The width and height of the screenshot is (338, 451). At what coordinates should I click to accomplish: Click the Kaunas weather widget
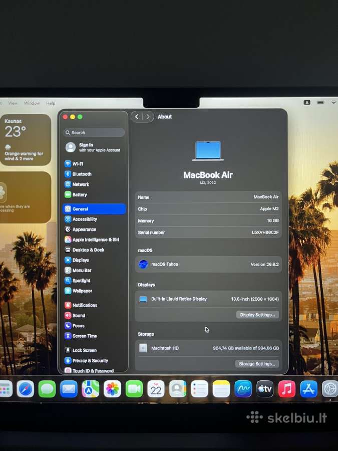pyautogui.click(x=26, y=140)
